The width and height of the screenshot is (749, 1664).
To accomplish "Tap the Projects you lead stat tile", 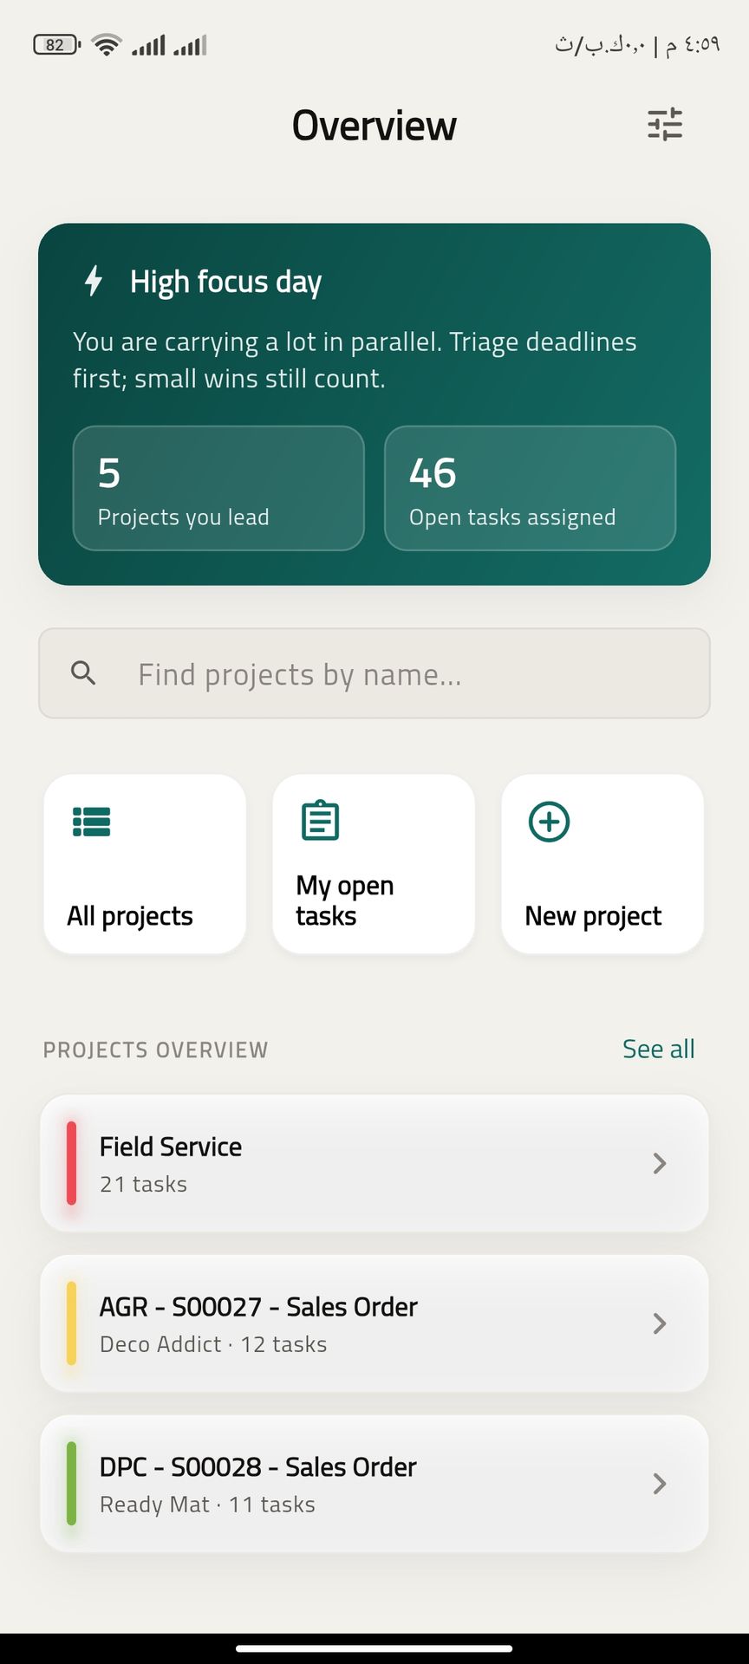I will pos(218,488).
